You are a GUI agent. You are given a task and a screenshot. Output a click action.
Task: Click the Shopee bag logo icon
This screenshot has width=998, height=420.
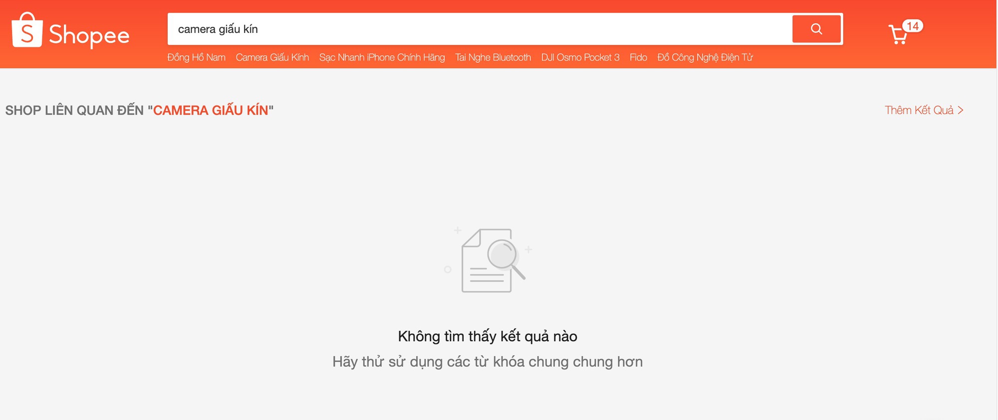coord(27,30)
